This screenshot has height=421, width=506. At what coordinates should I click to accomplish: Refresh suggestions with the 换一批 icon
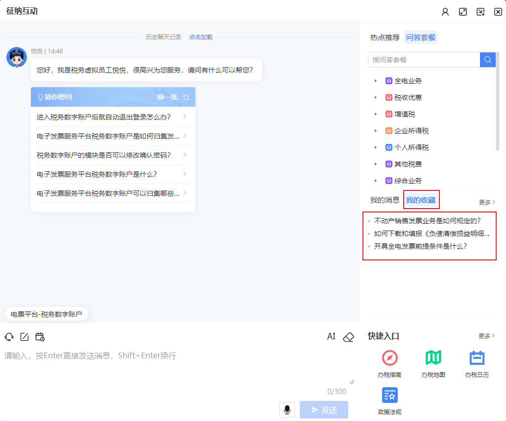[186, 97]
